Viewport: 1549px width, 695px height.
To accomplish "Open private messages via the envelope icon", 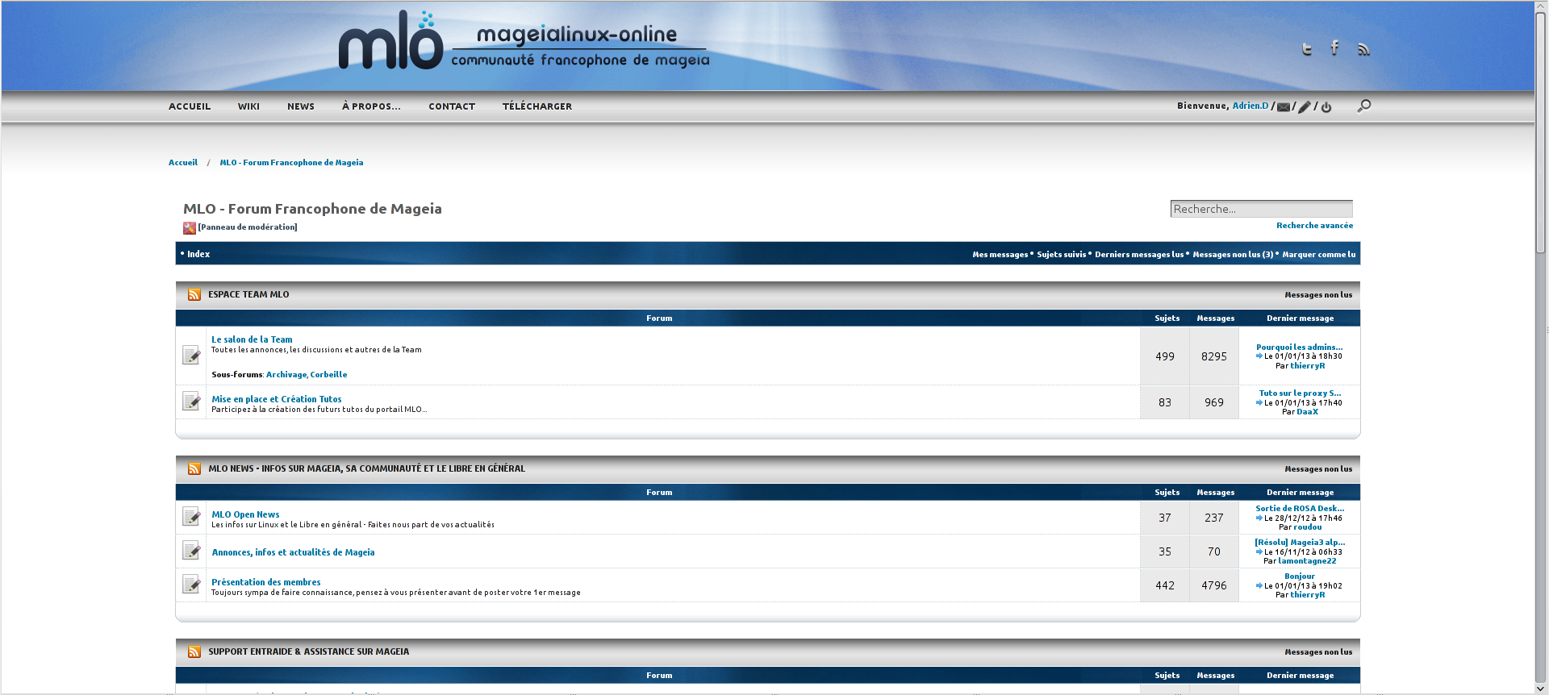I will [1284, 106].
